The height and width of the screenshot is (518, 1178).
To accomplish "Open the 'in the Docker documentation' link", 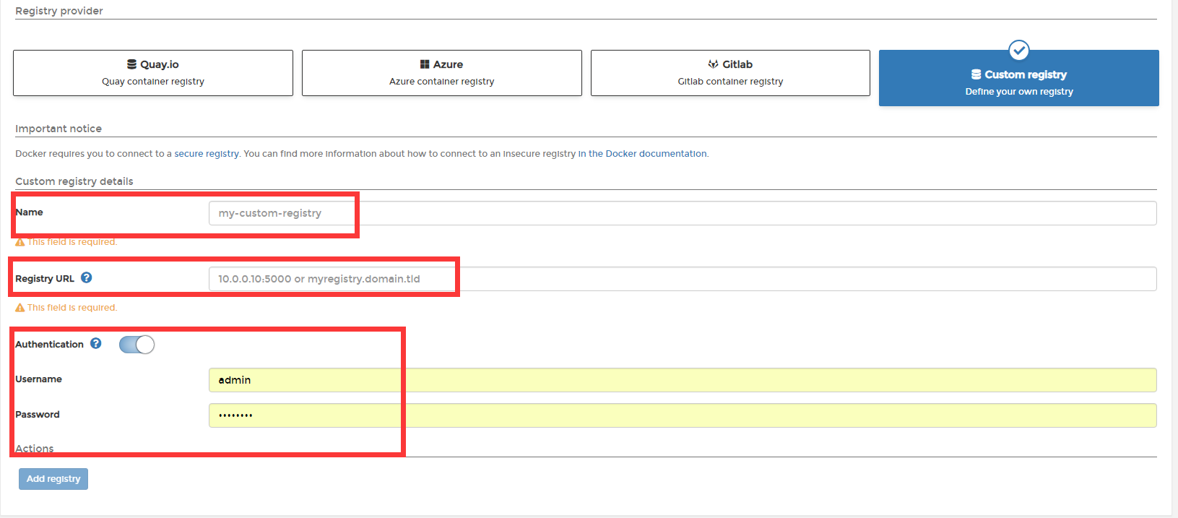I will click(x=642, y=154).
